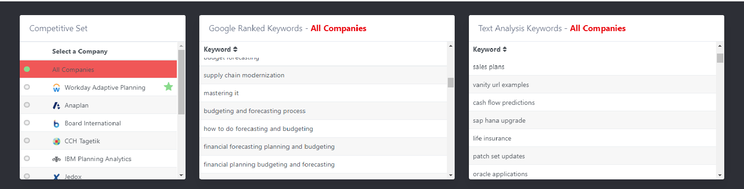Click the Jedox logo icon

56,177
